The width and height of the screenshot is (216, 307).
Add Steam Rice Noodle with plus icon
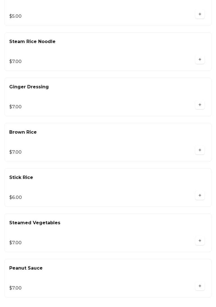click(x=200, y=60)
